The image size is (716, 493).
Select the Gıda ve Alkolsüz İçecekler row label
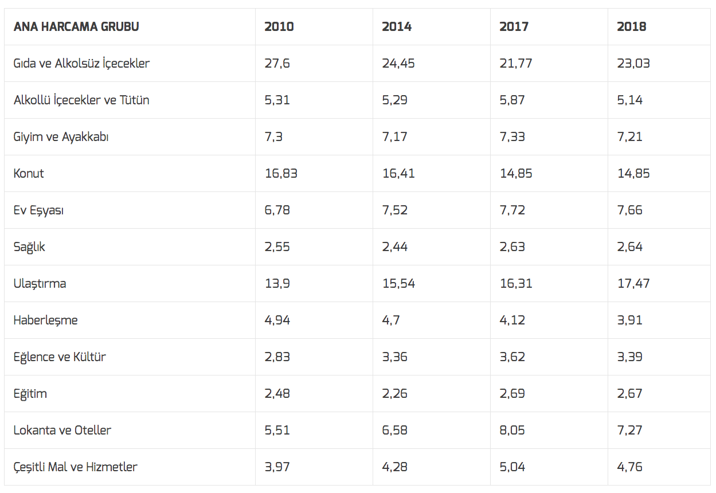81,64
